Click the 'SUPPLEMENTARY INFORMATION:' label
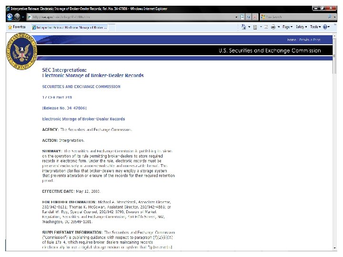Screen dimensions: 343x257 72,232
